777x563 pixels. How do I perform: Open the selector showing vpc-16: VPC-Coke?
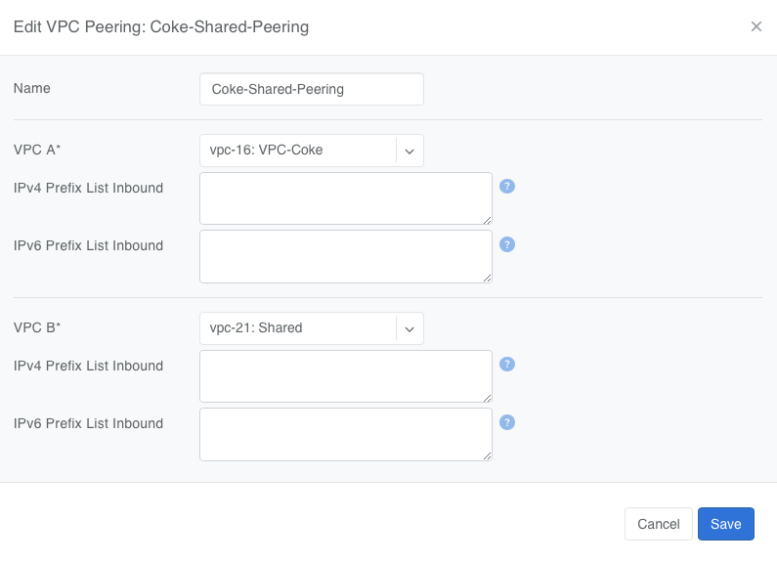pyautogui.click(x=298, y=151)
